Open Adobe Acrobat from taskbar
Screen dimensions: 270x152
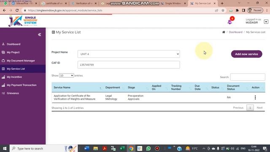point(104,148)
